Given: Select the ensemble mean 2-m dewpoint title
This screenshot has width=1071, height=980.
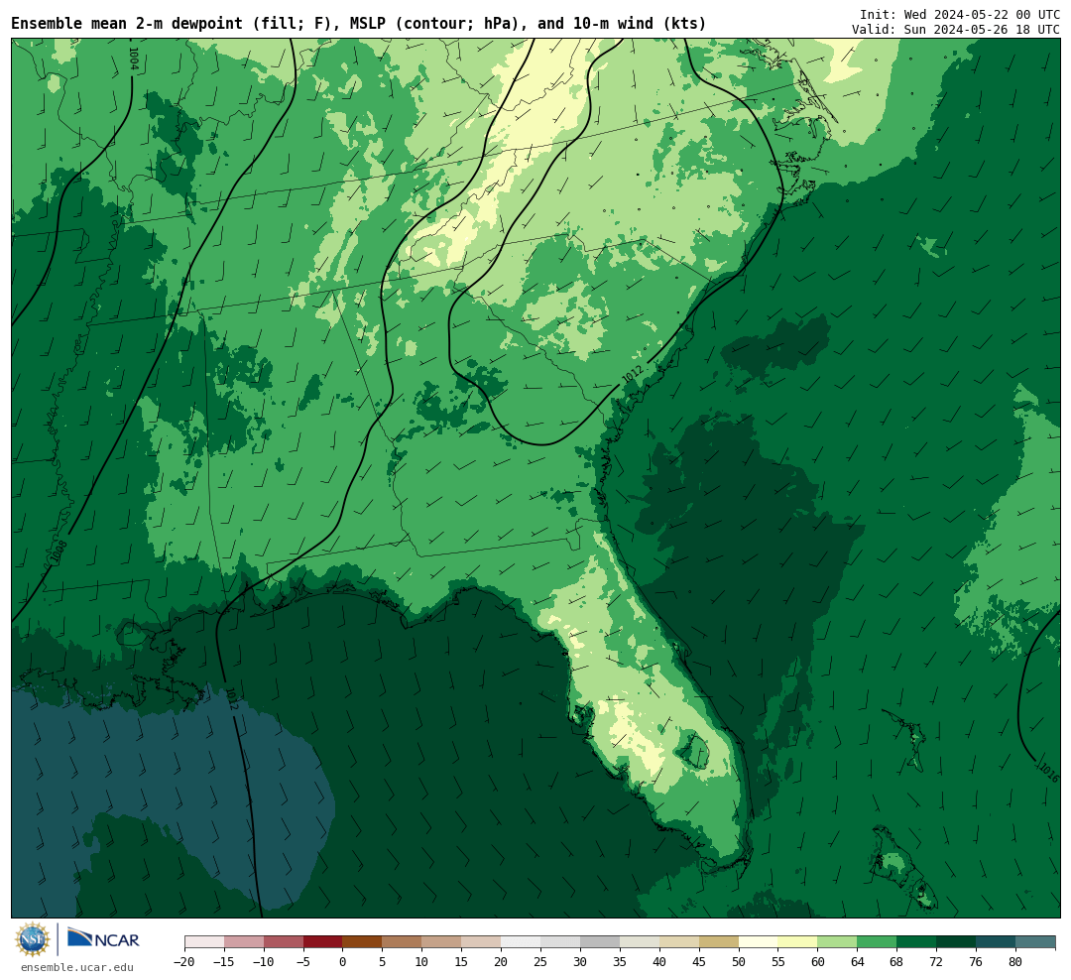Looking at the screenshot, I should [358, 23].
